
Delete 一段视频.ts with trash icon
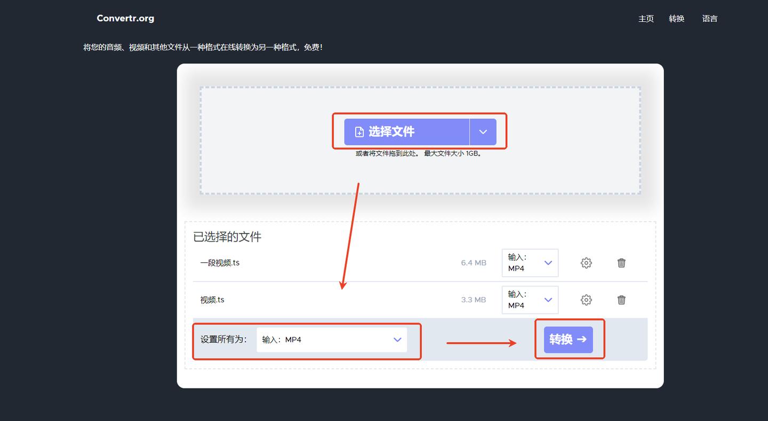tap(621, 263)
